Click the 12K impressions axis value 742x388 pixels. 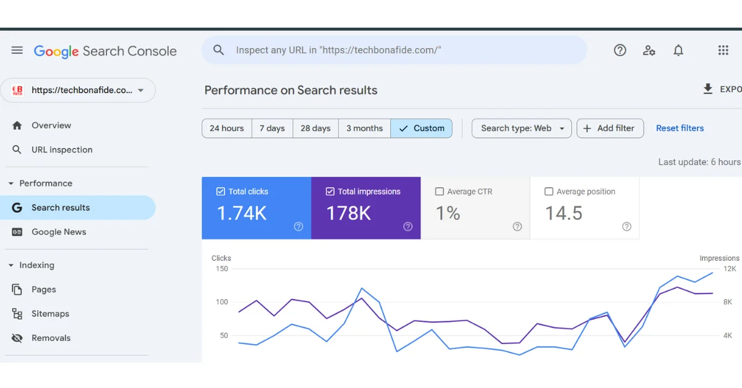tap(730, 269)
